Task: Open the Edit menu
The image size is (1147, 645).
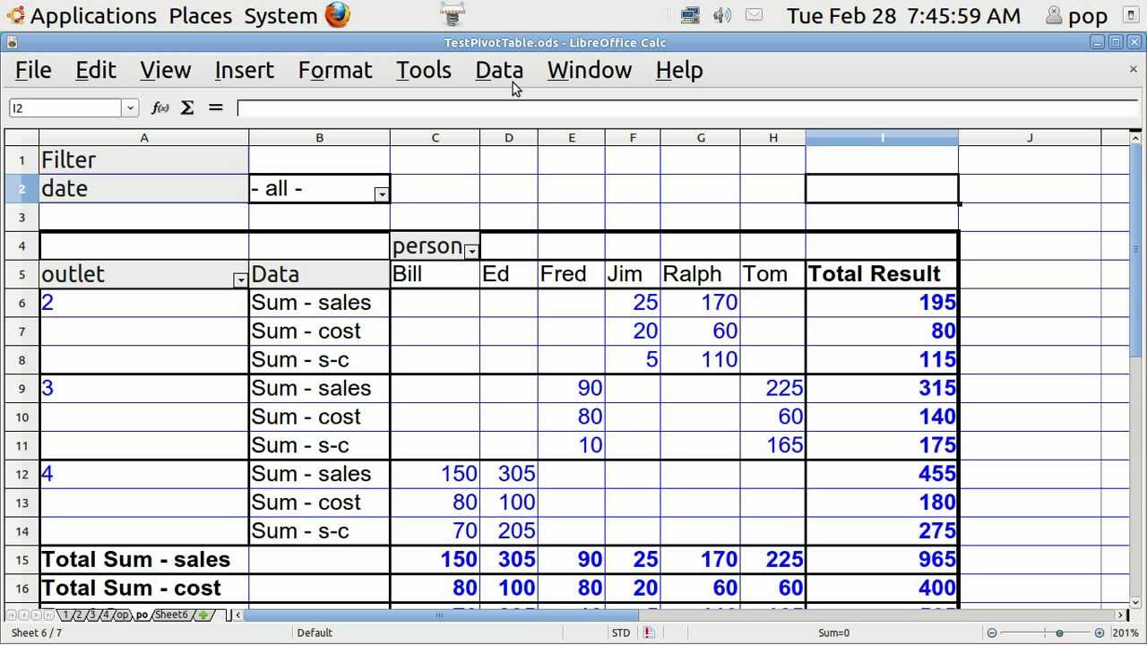Action: click(x=96, y=70)
